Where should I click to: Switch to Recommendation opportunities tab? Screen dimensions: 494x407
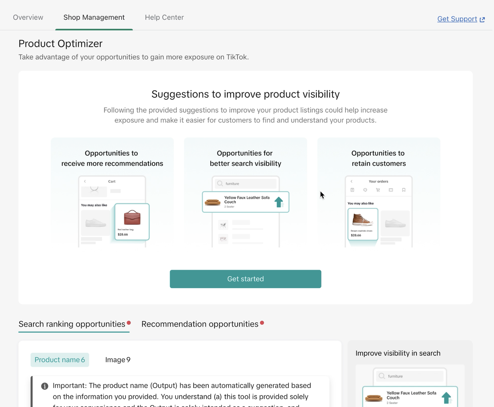point(200,324)
